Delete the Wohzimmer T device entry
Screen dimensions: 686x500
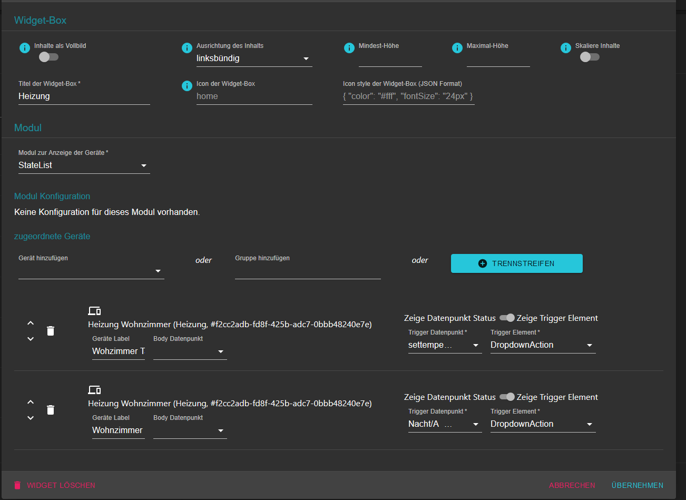coord(51,331)
